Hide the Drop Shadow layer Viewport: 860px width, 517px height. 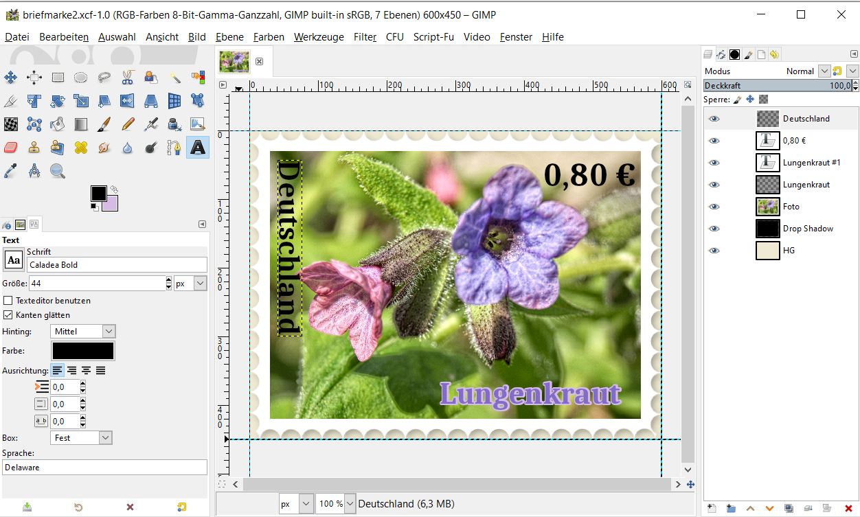[x=714, y=229]
